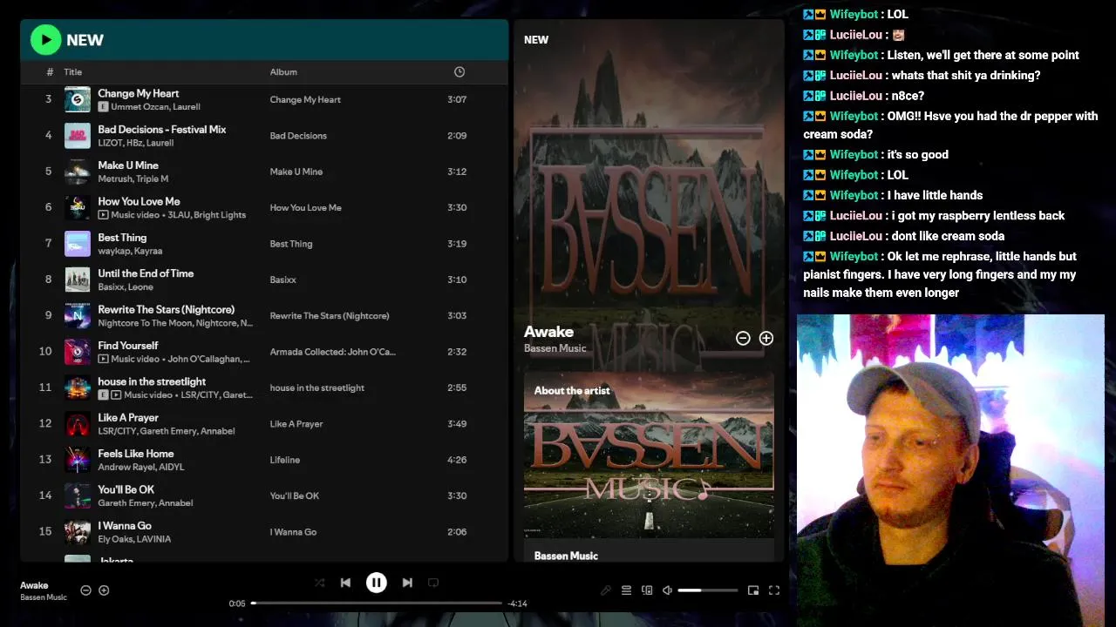Click the green play button beside NEW
The image size is (1116, 627).
[45, 39]
